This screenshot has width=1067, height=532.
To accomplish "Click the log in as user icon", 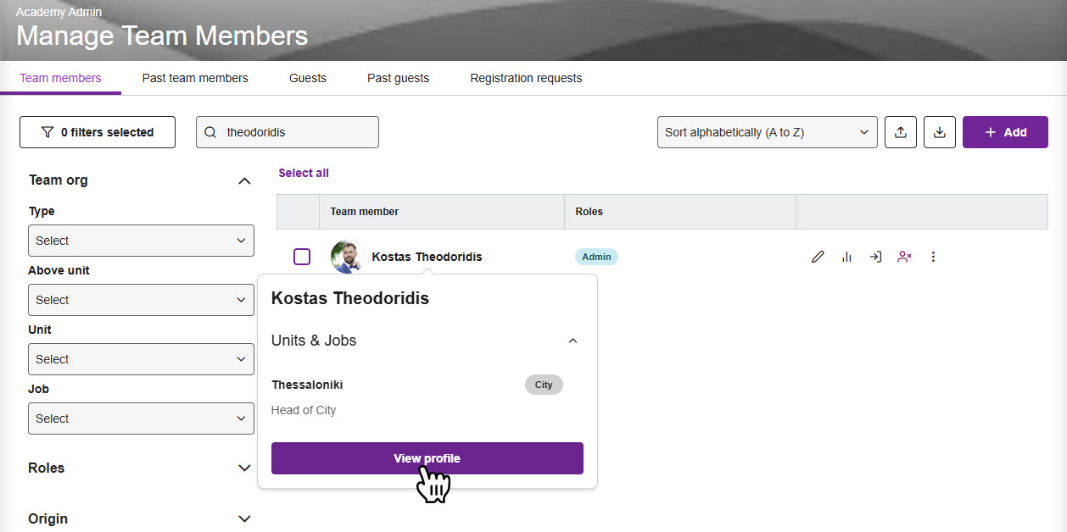I will (x=875, y=257).
